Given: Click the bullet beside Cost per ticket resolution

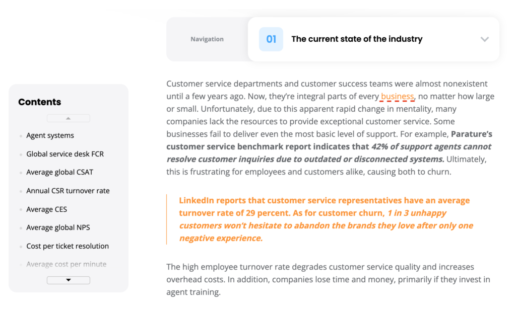Looking at the screenshot, I should (20, 246).
